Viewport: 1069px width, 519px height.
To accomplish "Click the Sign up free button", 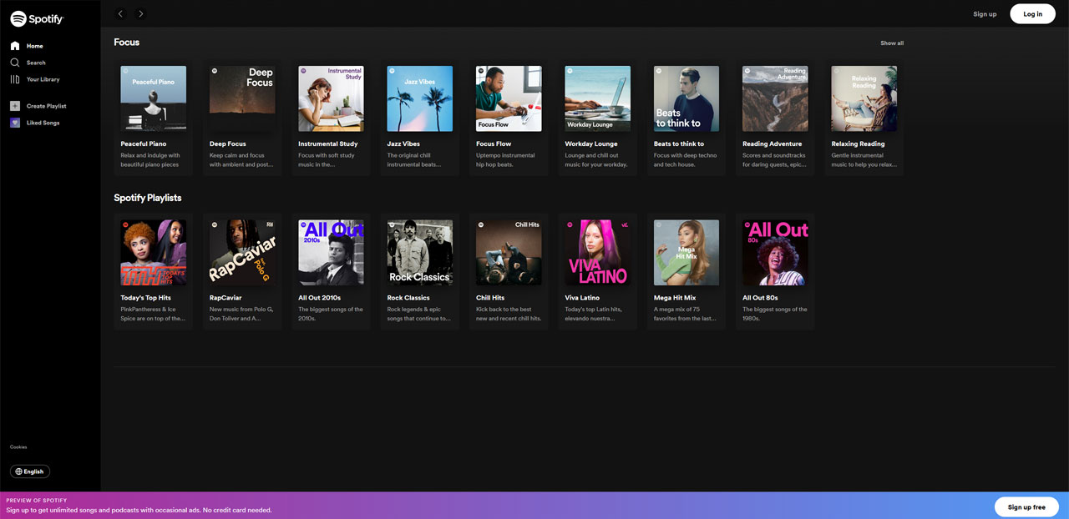I will [1026, 506].
